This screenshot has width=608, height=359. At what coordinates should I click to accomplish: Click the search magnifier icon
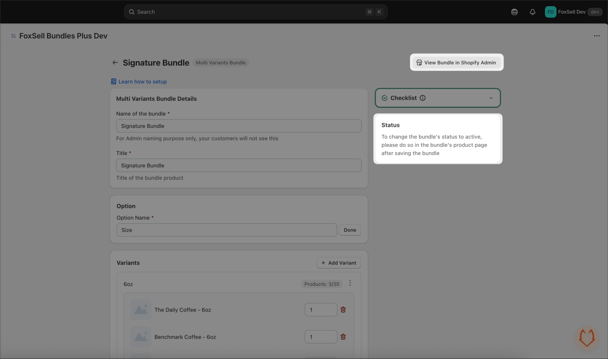point(131,12)
